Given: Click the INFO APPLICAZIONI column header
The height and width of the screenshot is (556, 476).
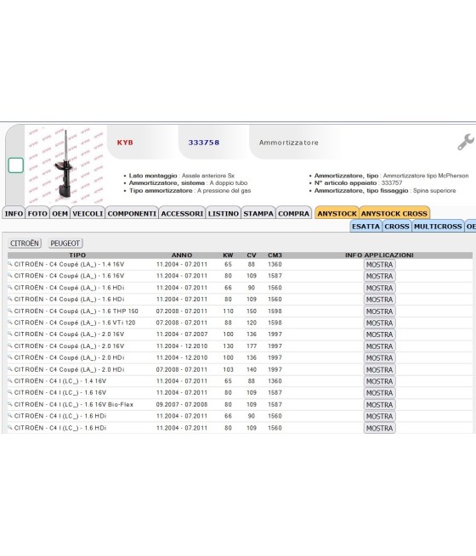Looking at the screenshot, I should coord(379,256).
